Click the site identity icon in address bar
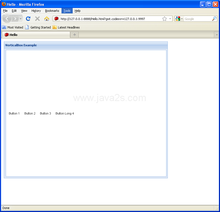The image size is (220, 212). click(56, 19)
